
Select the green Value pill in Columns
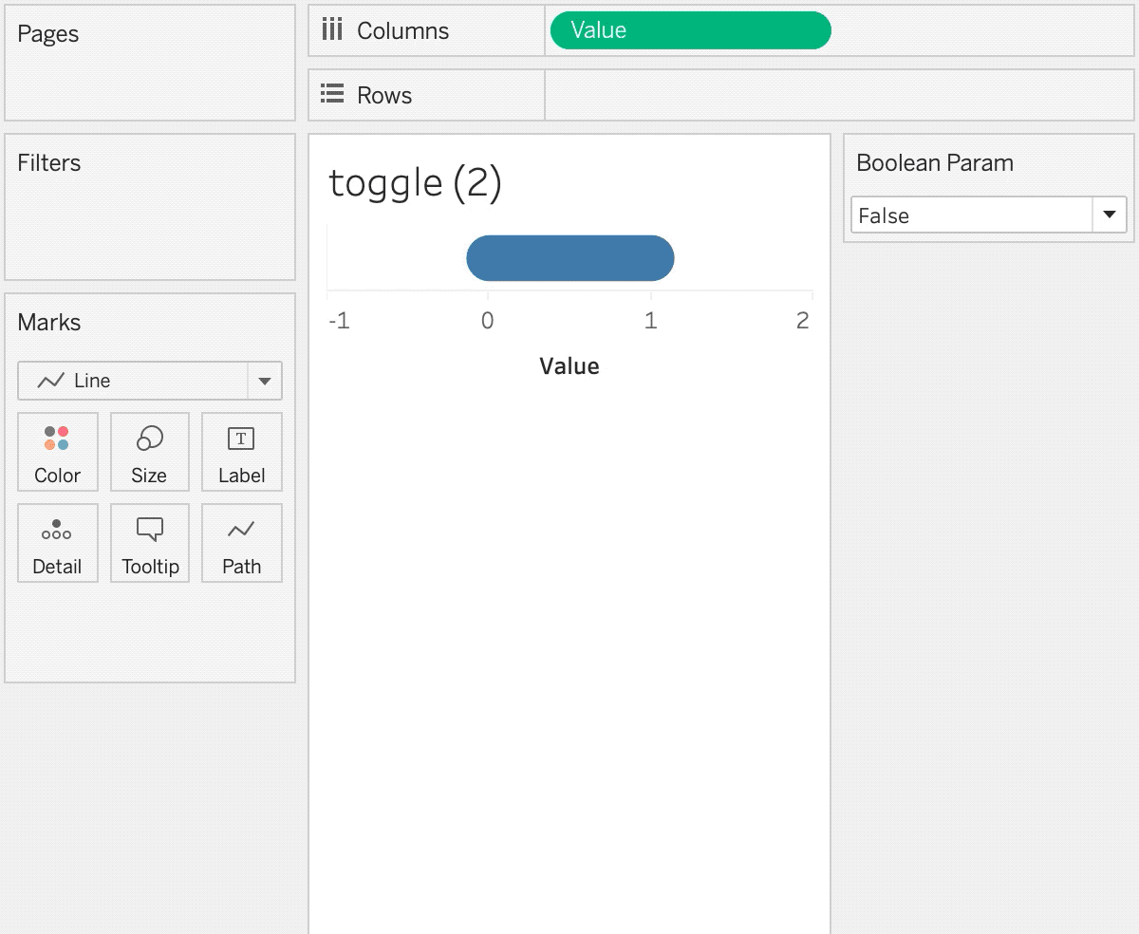tap(691, 30)
